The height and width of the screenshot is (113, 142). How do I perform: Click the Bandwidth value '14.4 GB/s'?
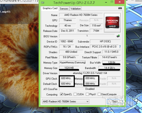110,68
